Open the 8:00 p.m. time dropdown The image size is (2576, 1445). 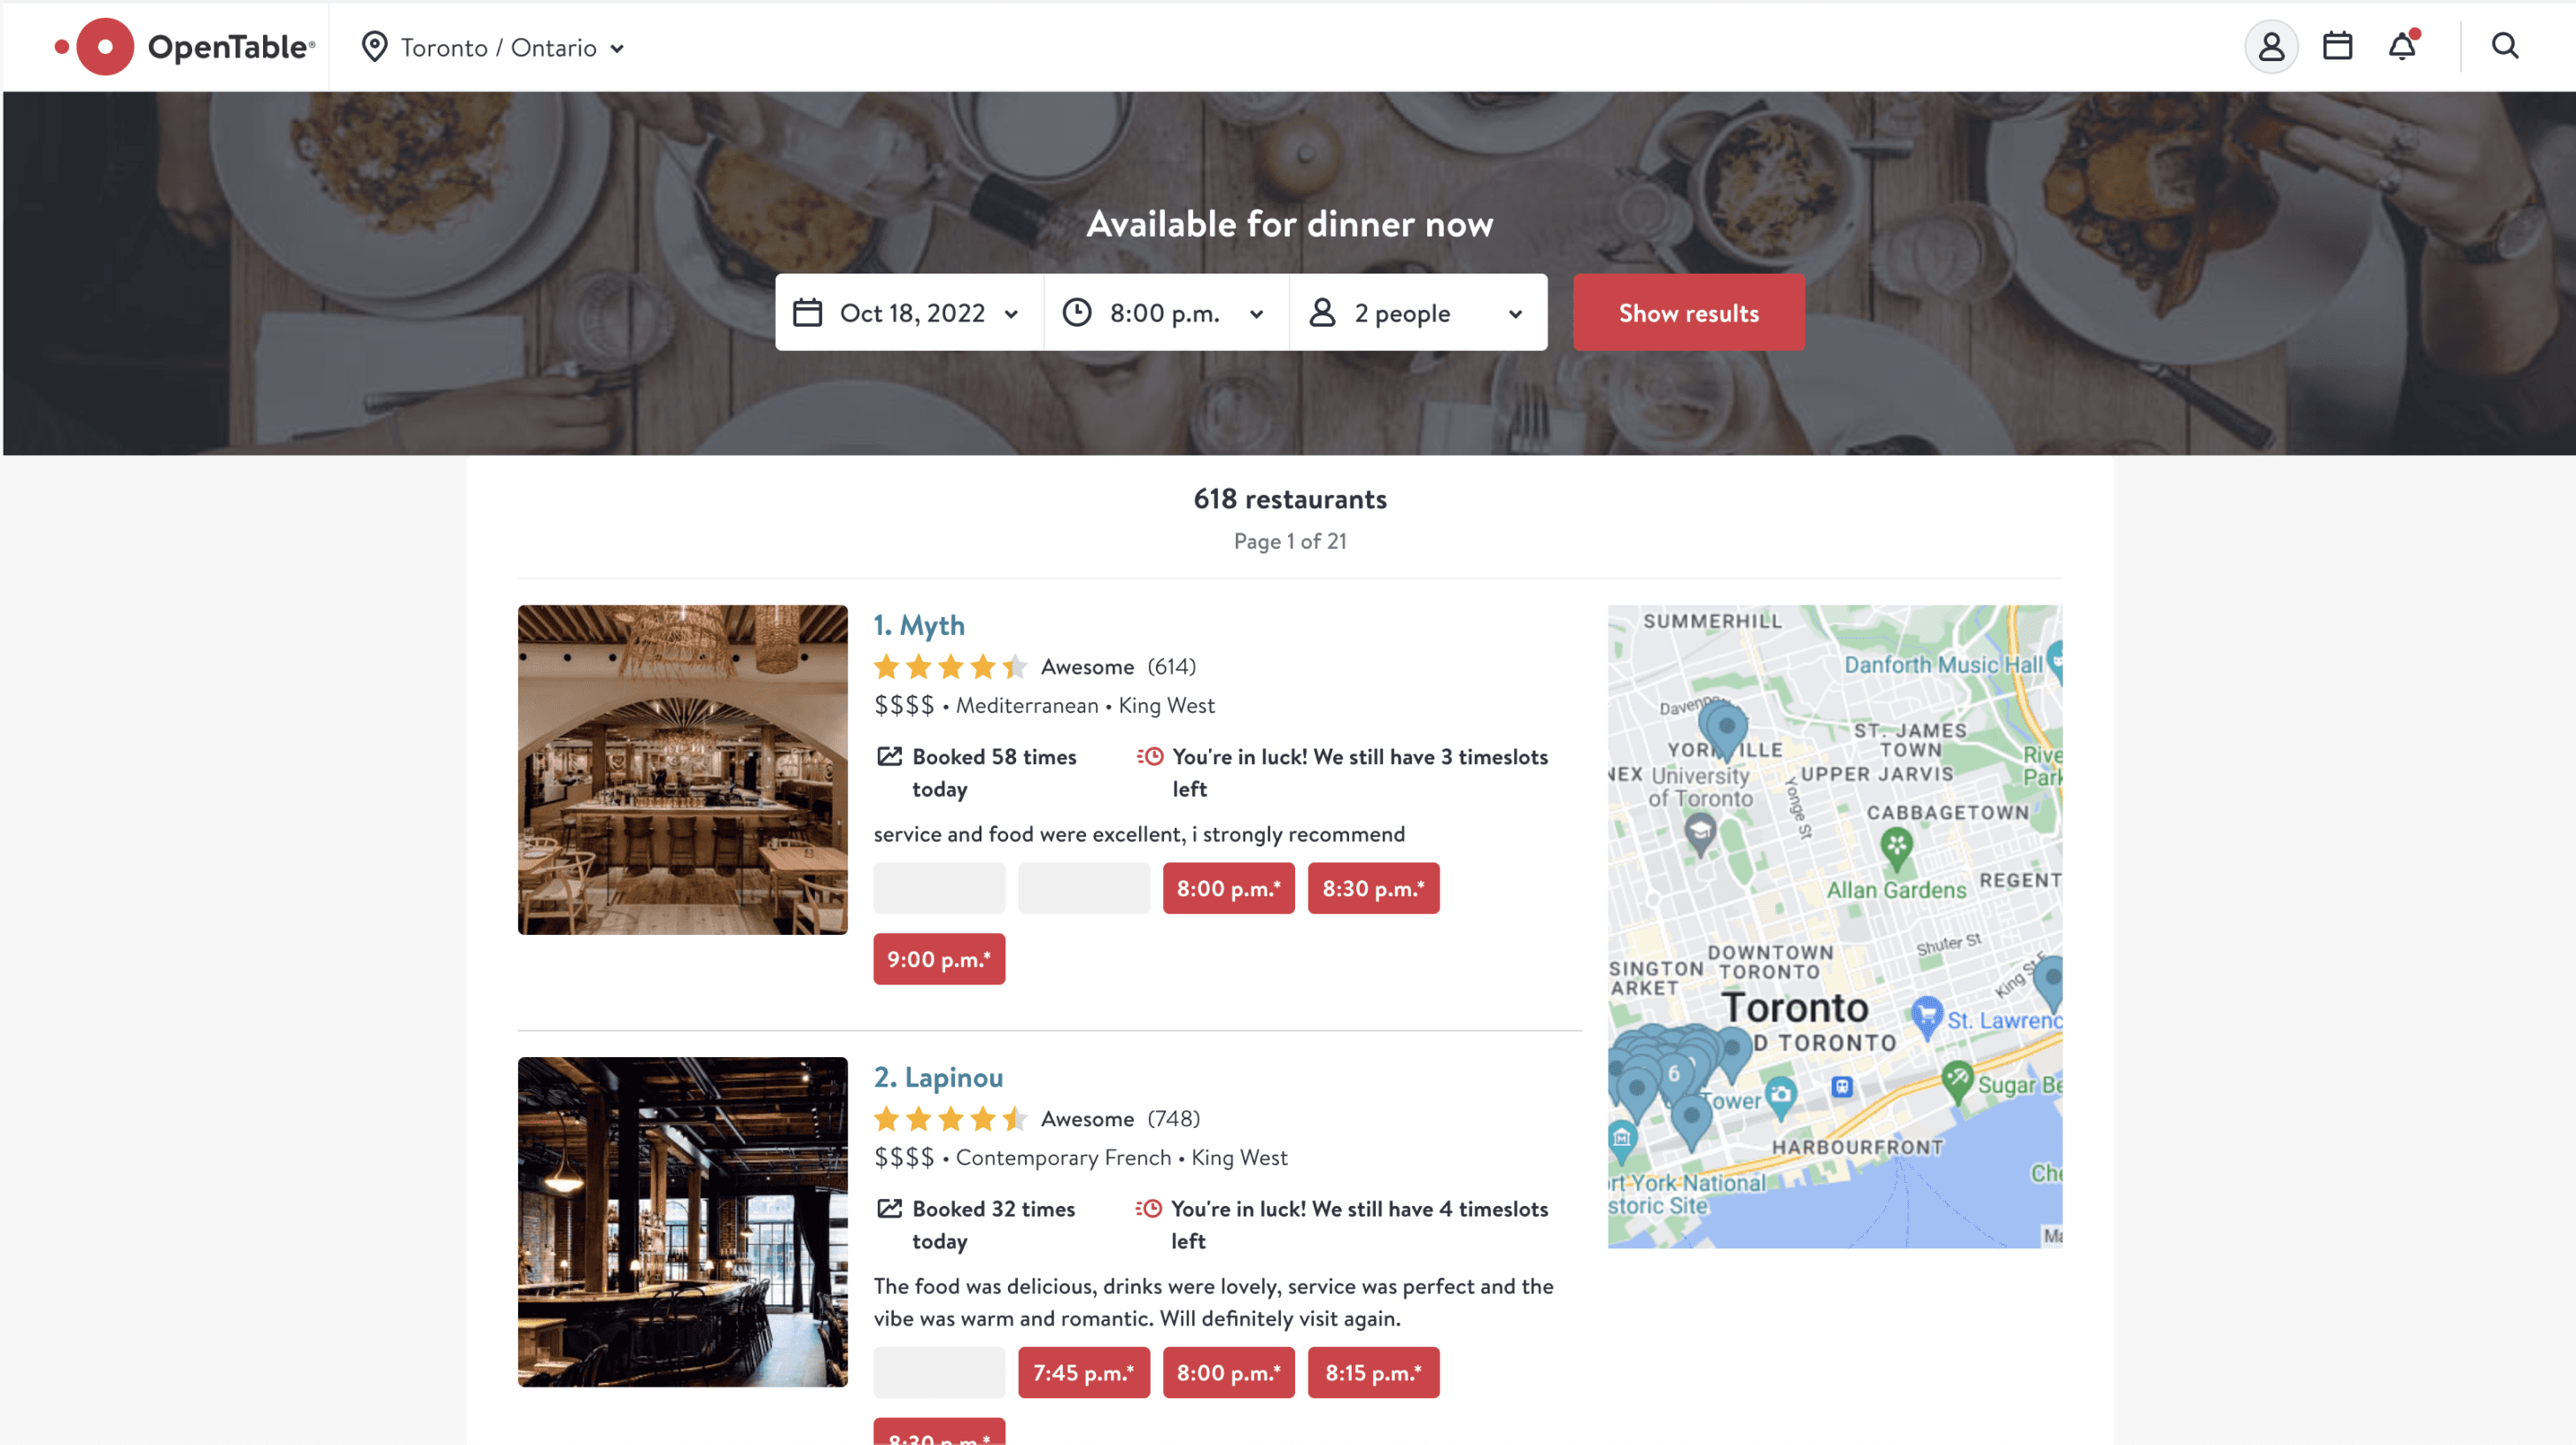point(1165,313)
